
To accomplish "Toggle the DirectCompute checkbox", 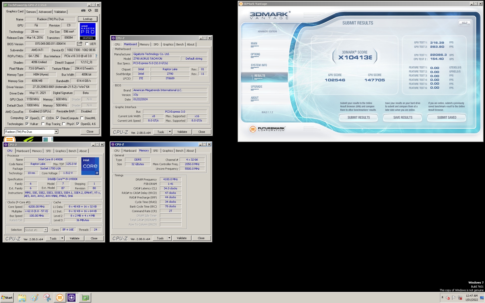I will coord(58,118).
